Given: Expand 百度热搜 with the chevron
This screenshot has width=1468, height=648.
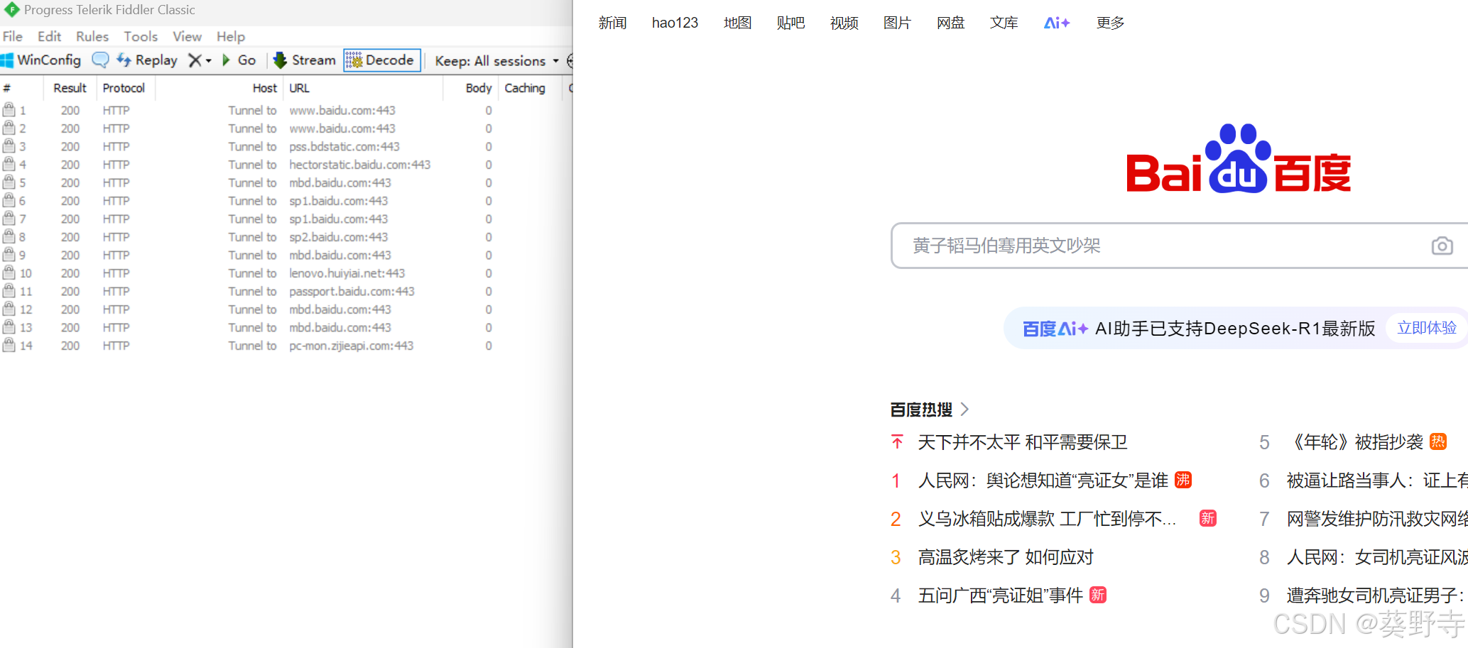Looking at the screenshot, I should pyautogui.click(x=964, y=410).
